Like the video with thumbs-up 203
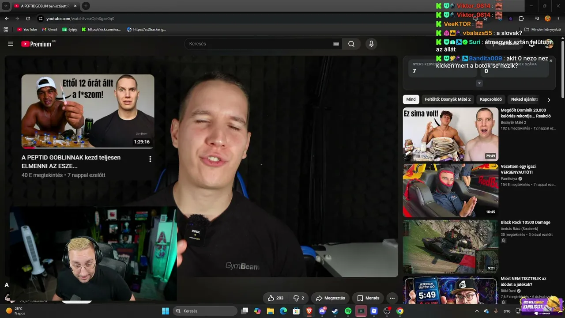This screenshot has width=565, height=318. [x=275, y=298]
